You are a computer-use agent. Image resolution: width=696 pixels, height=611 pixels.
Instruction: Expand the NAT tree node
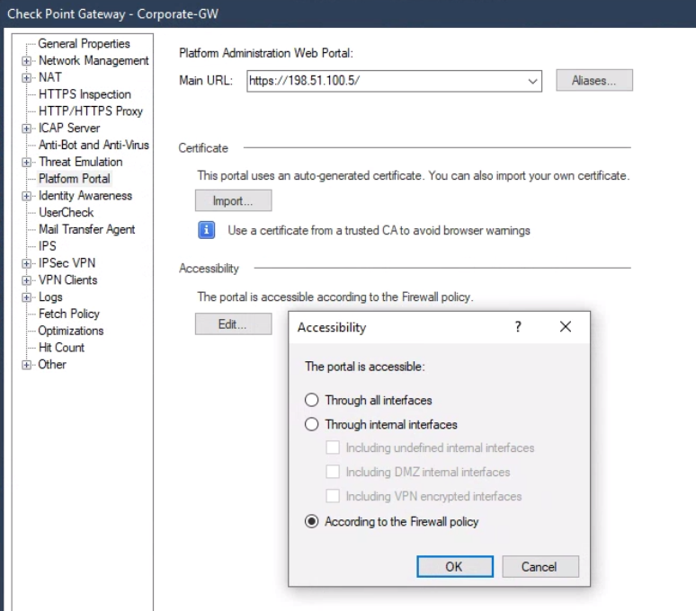[27, 77]
